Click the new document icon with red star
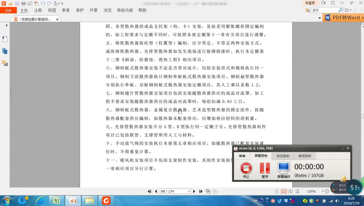This screenshot has height=206, width=364. 36,3
